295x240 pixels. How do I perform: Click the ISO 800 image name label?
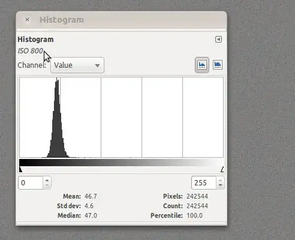click(x=31, y=51)
